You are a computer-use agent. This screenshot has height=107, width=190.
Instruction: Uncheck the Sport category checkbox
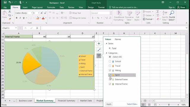[x=110, y=75]
